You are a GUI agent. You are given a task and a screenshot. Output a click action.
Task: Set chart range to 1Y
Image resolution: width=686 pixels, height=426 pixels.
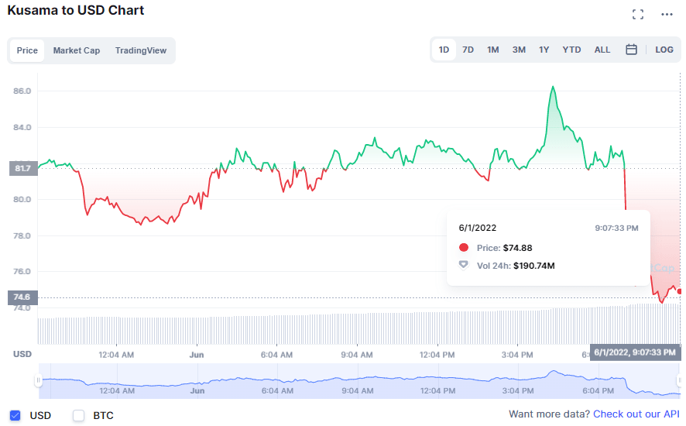point(544,50)
